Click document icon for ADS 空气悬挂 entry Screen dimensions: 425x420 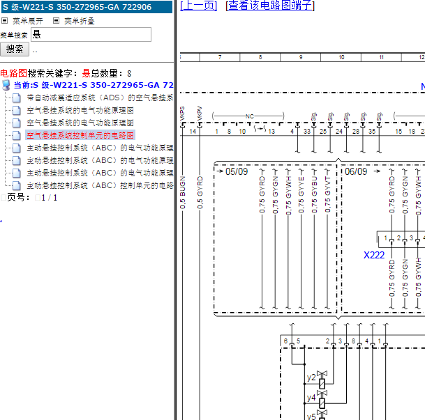pyautogui.click(x=17, y=98)
